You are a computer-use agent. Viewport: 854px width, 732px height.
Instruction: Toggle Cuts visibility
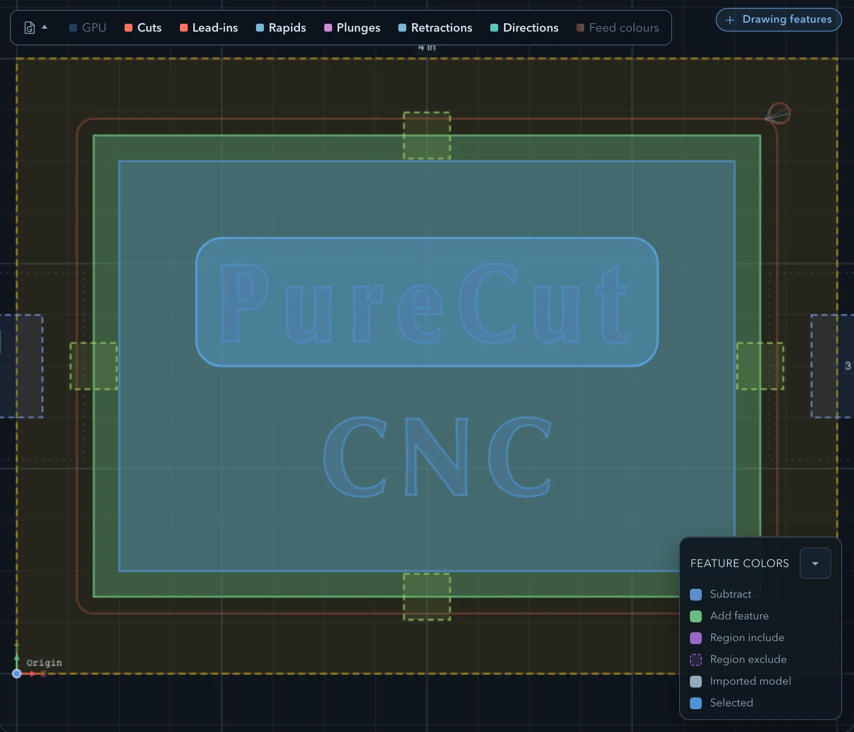point(143,28)
